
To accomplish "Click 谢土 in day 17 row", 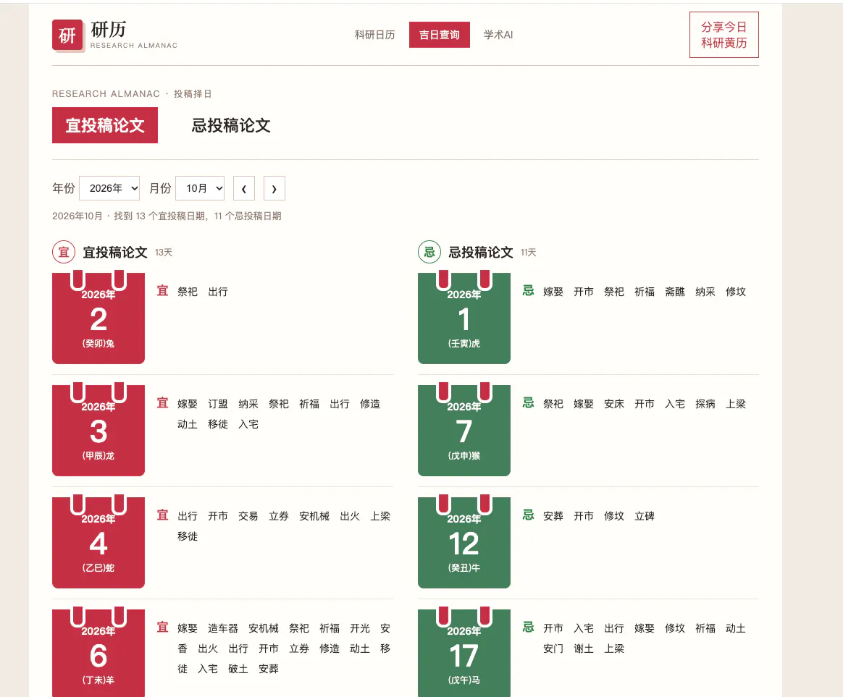I will click(x=583, y=649).
